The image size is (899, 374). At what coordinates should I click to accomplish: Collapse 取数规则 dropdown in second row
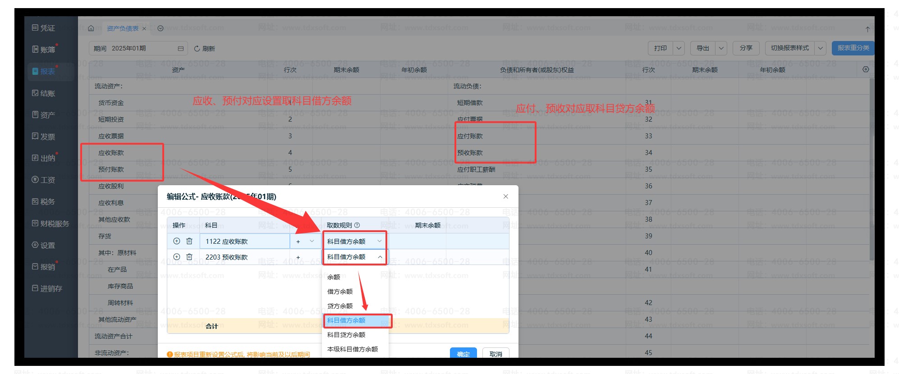pyautogui.click(x=380, y=257)
